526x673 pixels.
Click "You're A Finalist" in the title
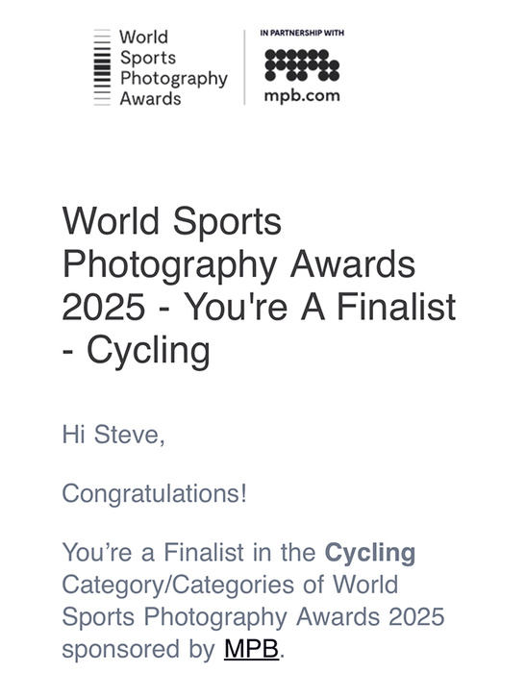pyautogui.click(x=321, y=307)
